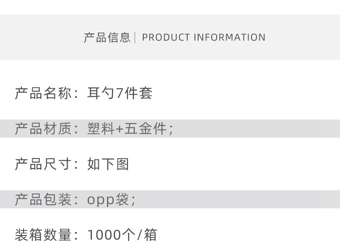The width and height of the screenshot is (340, 250).
Task: Click the 装箱数量 label
Action: click(x=43, y=235)
